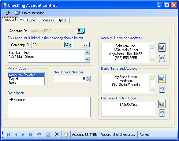Open the Company ID lookup search icon

point(68,45)
